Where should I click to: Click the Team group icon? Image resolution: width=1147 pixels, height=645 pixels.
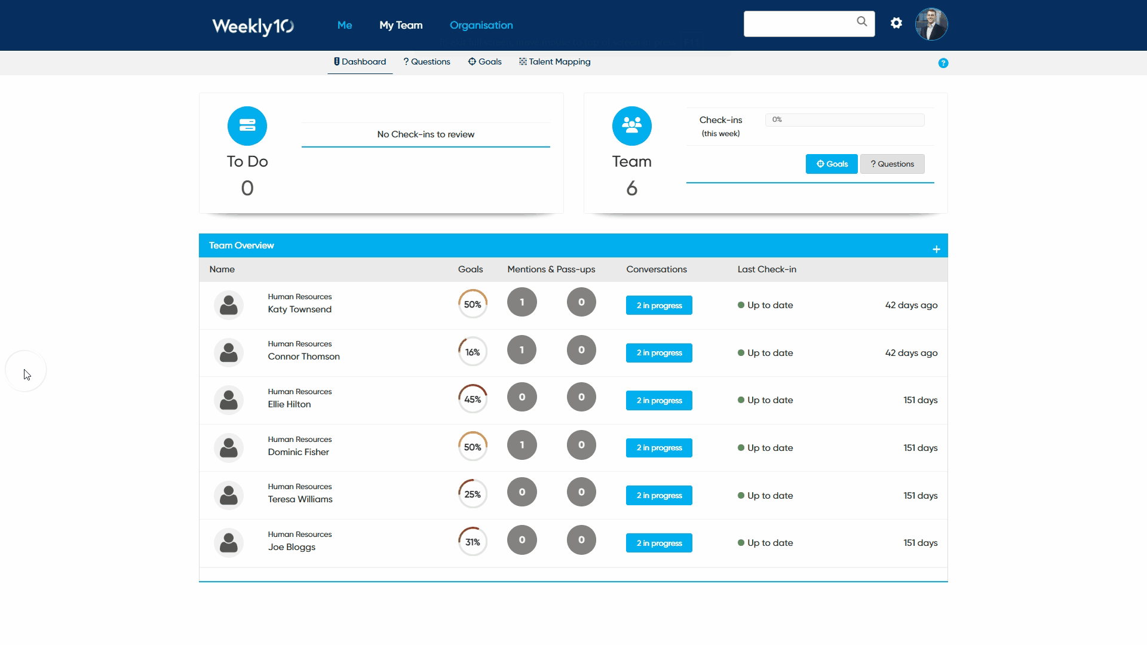tap(631, 126)
